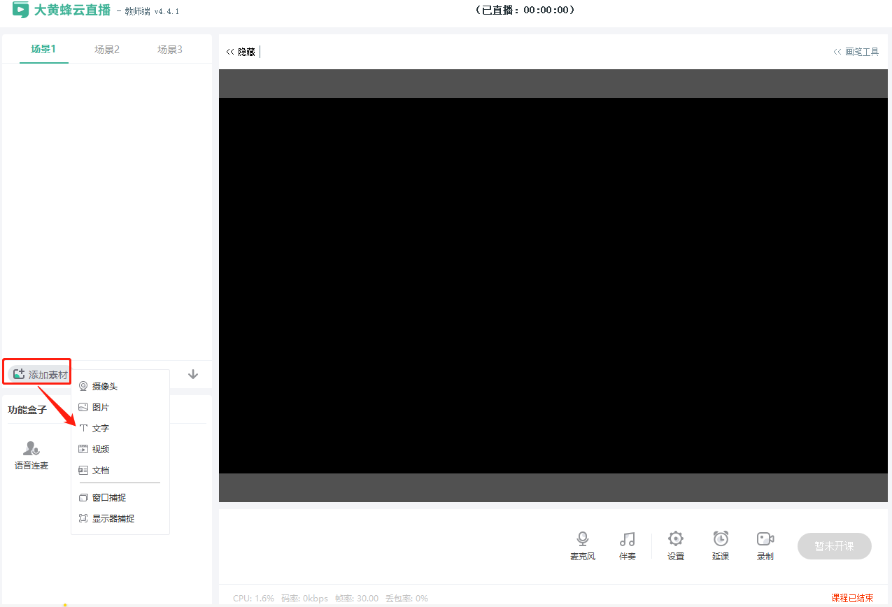The height and width of the screenshot is (607, 892).
Task: Click the 帧率: 30.00 status entry
Action: (x=357, y=599)
